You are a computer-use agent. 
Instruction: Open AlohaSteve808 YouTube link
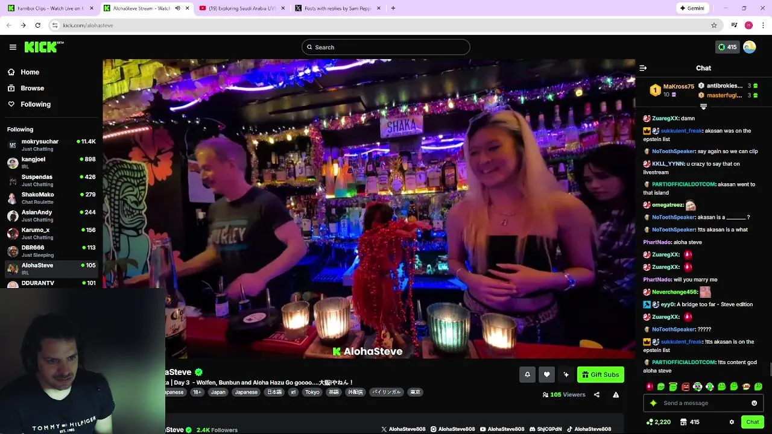(x=502, y=429)
